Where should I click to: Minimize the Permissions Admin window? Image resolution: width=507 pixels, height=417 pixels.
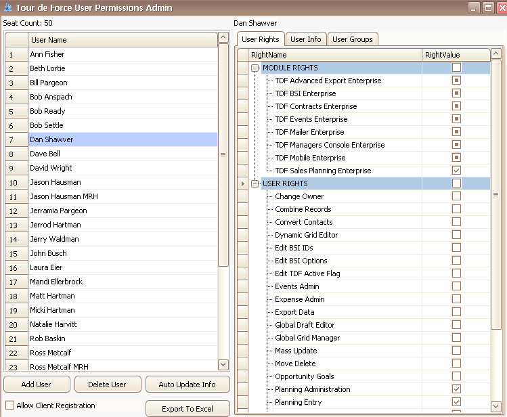pos(473,7)
